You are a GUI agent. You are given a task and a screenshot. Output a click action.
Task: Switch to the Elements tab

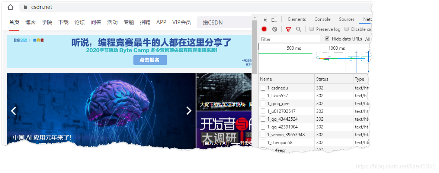[297, 19]
